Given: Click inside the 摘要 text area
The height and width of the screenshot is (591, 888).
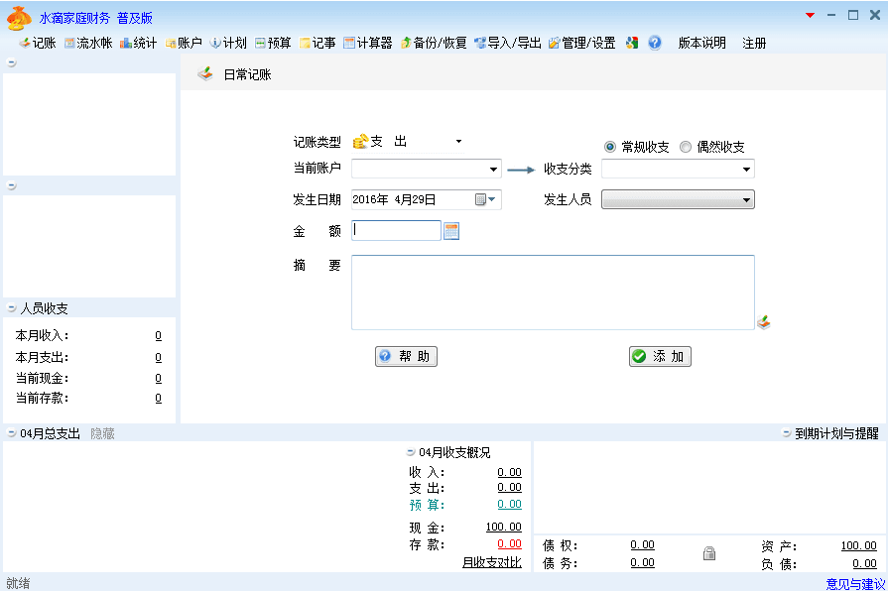Looking at the screenshot, I should [x=553, y=292].
